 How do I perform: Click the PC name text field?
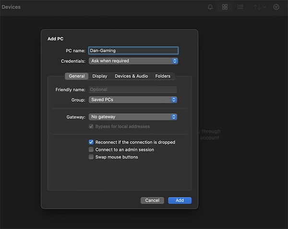coord(133,51)
